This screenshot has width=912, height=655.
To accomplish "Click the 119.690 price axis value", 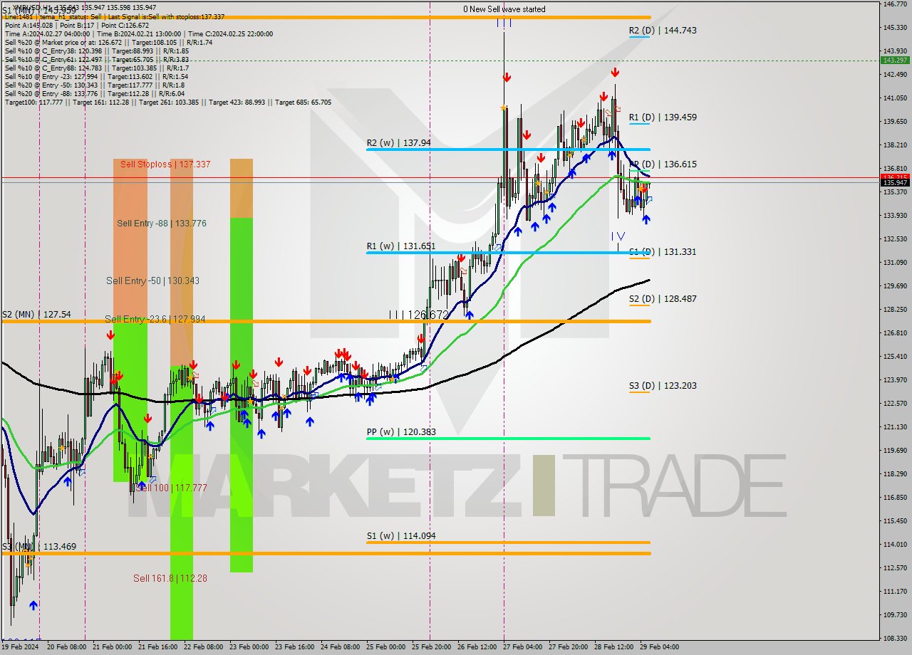I will tap(895, 451).
